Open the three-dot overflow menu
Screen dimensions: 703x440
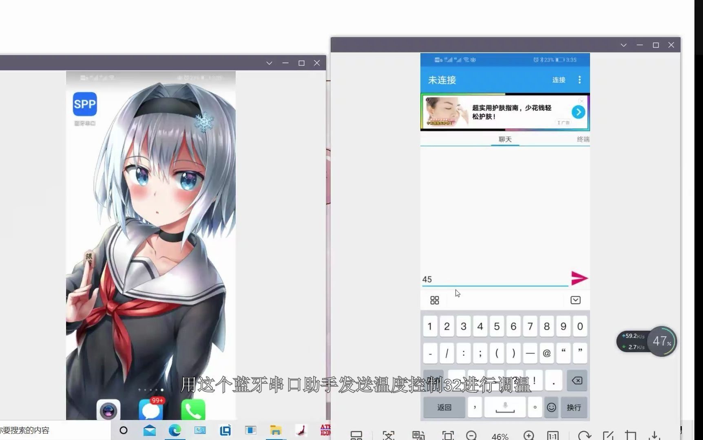(x=579, y=80)
